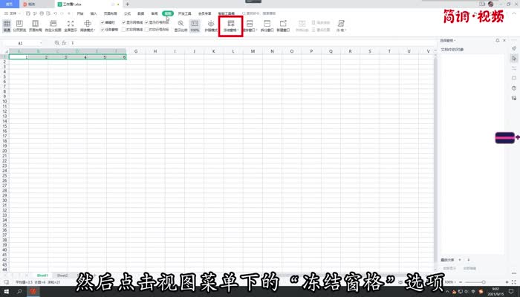Open Full Screen display (全屏显示)
This screenshot has width=520, height=297.
click(x=70, y=27)
